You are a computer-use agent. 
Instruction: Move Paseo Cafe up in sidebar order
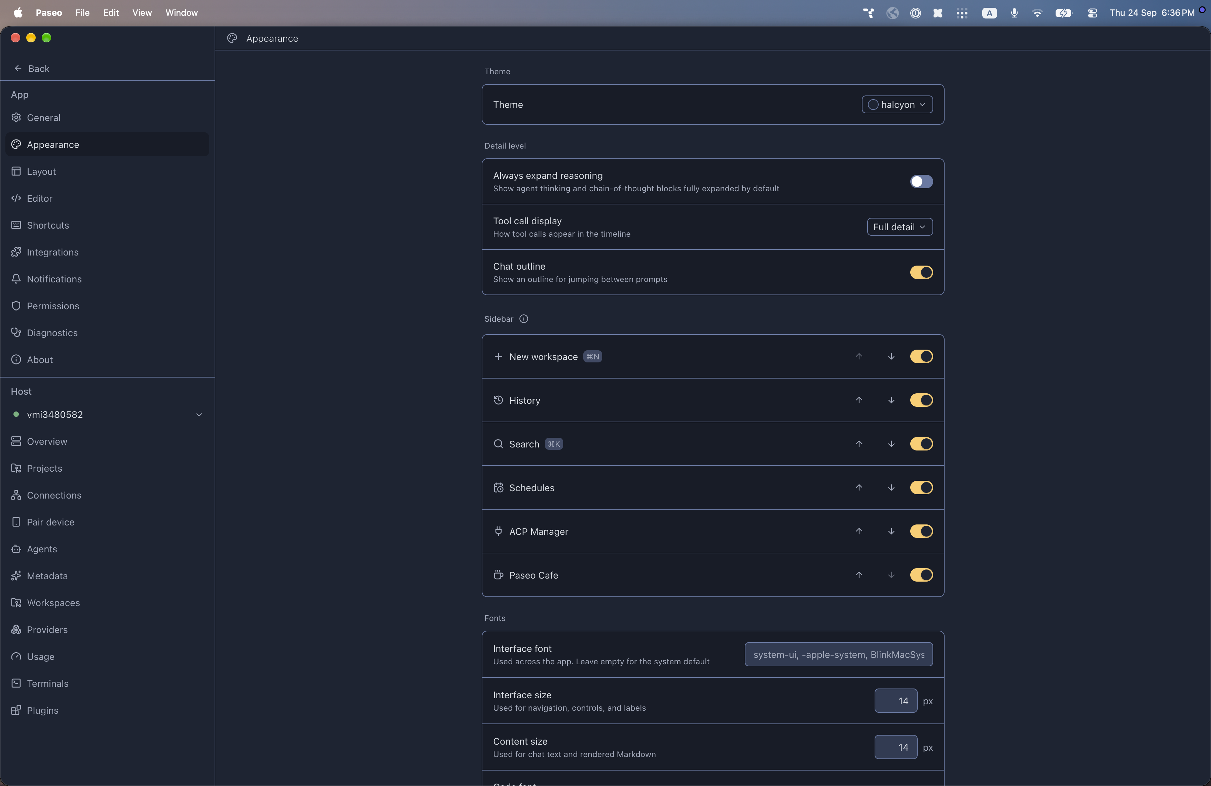859,575
